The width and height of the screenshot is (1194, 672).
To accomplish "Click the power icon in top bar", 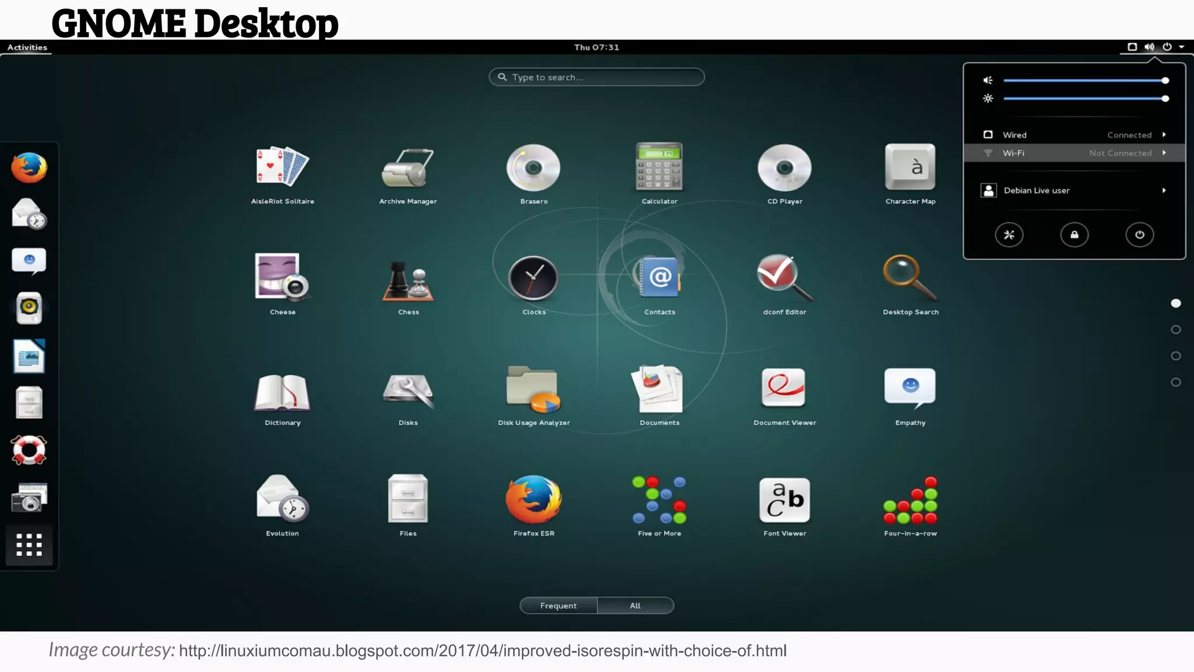I will [1167, 47].
